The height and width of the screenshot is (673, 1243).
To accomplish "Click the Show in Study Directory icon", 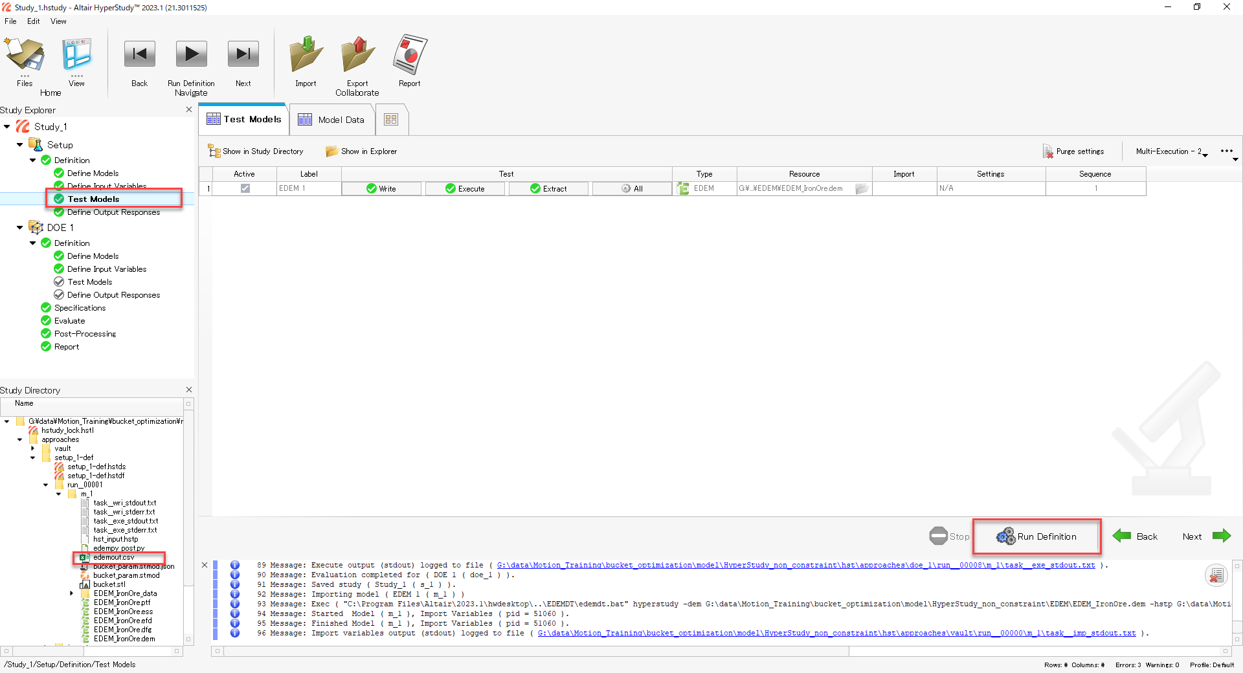I will point(214,151).
